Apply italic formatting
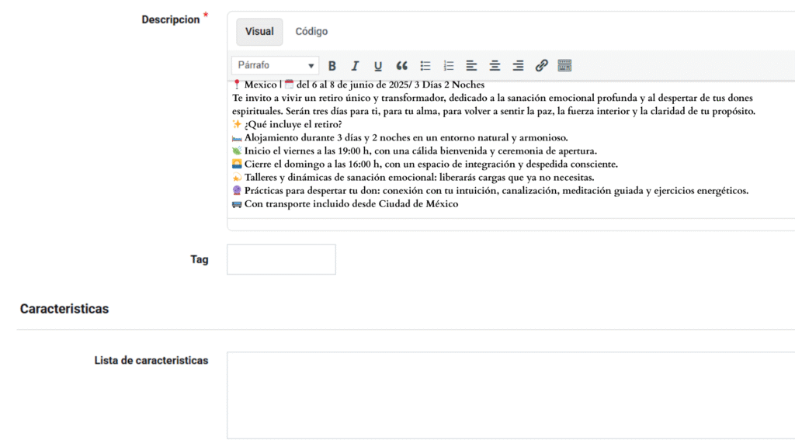The height and width of the screenshot is (447, 795). tap(355, 66)
